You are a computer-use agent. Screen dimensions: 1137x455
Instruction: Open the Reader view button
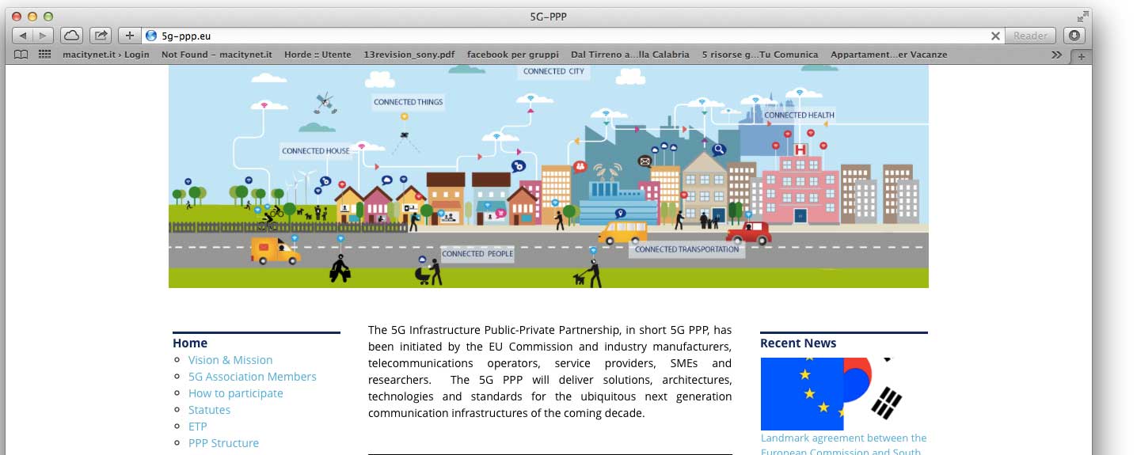coord(1030,36)
